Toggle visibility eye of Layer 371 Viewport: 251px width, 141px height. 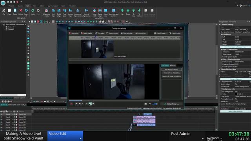tap(2, 125)
